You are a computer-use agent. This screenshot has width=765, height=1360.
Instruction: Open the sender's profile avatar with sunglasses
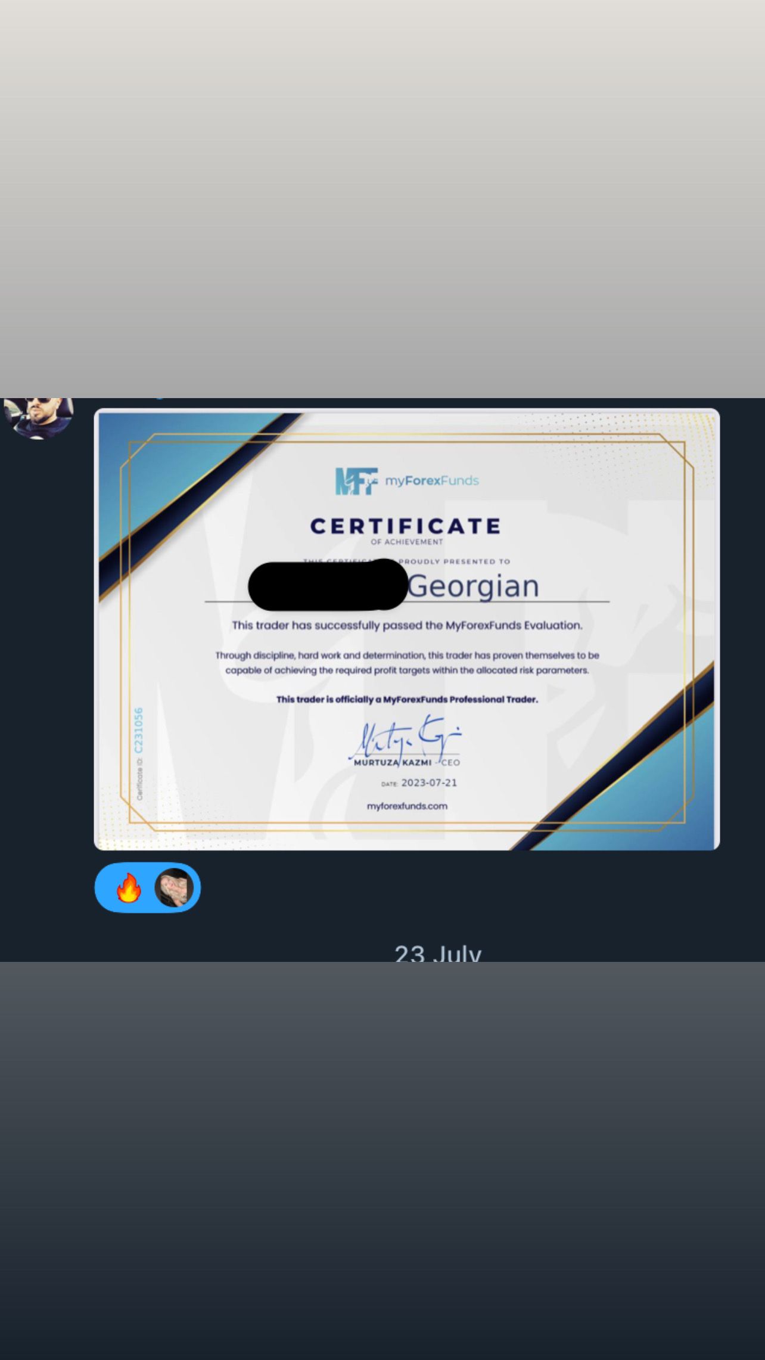pyautogui.click(x=39, y=418)
